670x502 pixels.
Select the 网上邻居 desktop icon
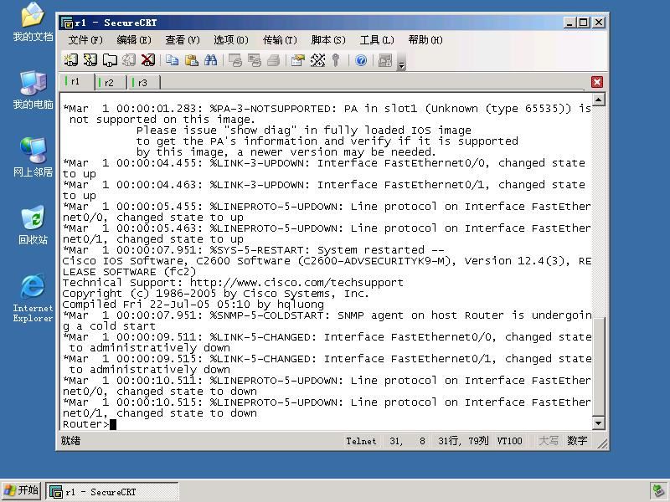tap(33, 157)
